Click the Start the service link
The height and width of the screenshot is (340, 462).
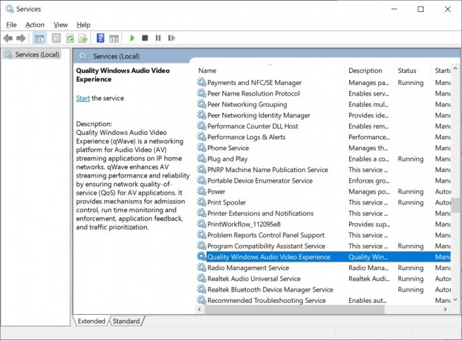point(83,98)
